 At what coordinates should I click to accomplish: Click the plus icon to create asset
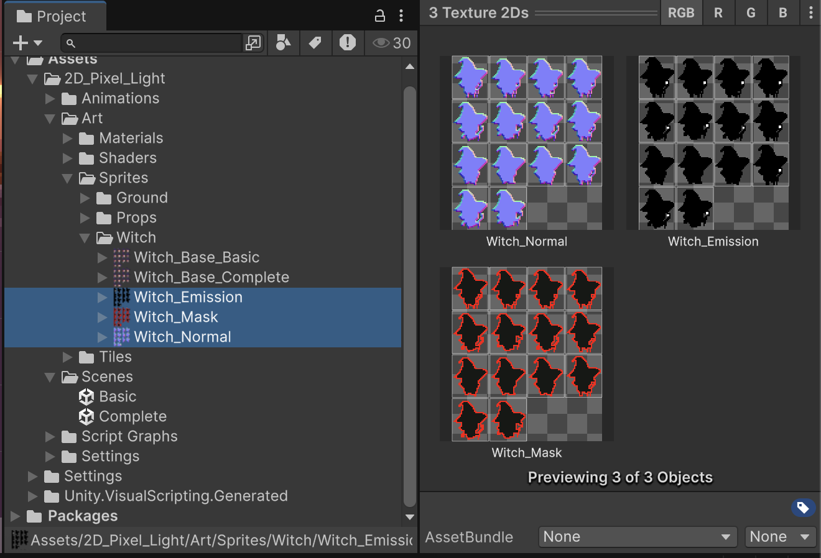click(x=21, y=43)
